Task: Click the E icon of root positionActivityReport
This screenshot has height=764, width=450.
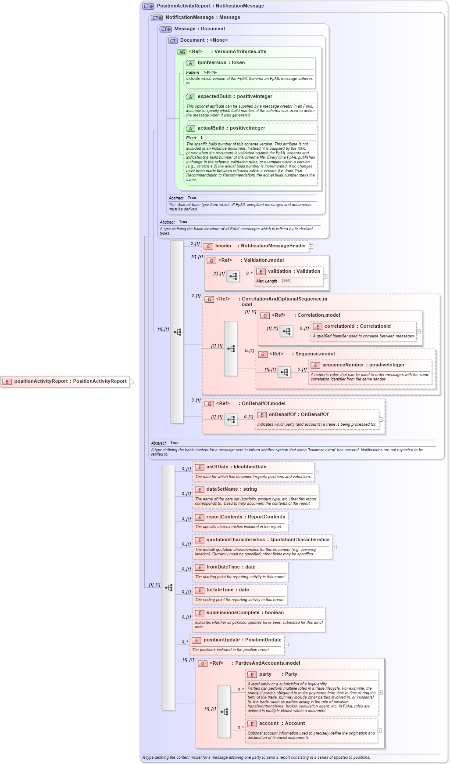Action: point(7,381)
